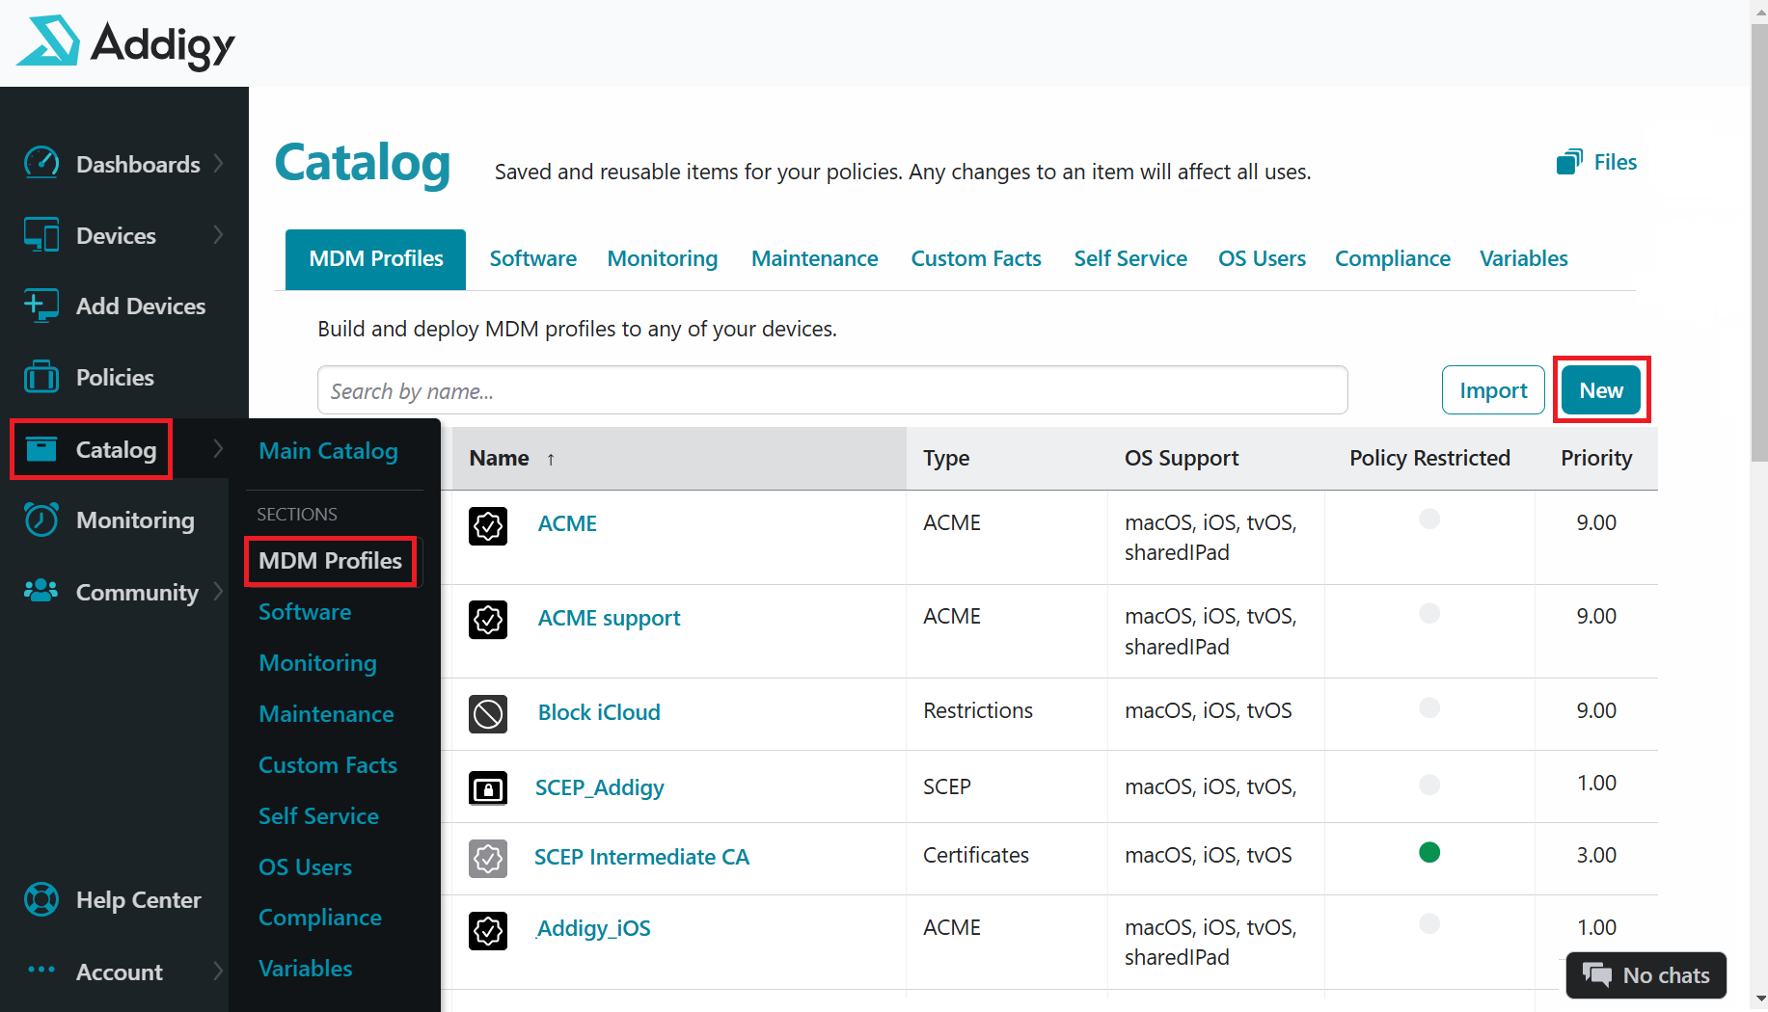Switch to the Maintenance tab

pyautogui.click(x=814, y=258)
